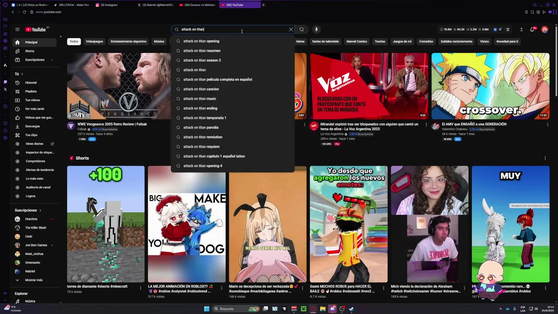Select the Novedad para ti chip
The height and width of the screenshot is (314, 558).
(x=507, y=41)
